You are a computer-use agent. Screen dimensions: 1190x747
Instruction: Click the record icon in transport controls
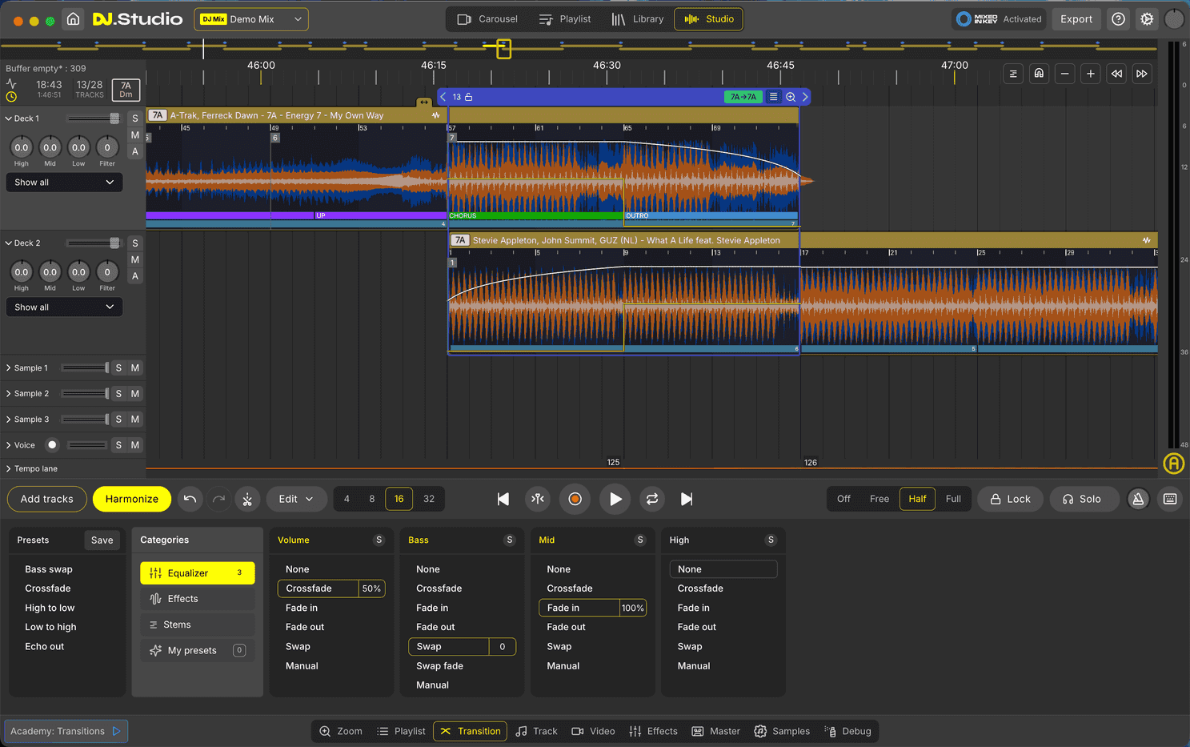[575, 499]
